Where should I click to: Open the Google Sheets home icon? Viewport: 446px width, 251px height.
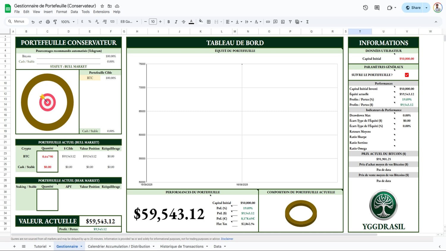[x=8, y=9]
